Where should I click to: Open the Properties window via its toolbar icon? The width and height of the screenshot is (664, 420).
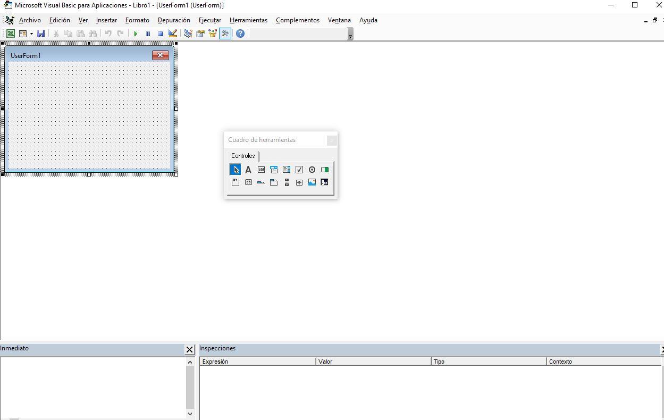[x=200, y=33]
